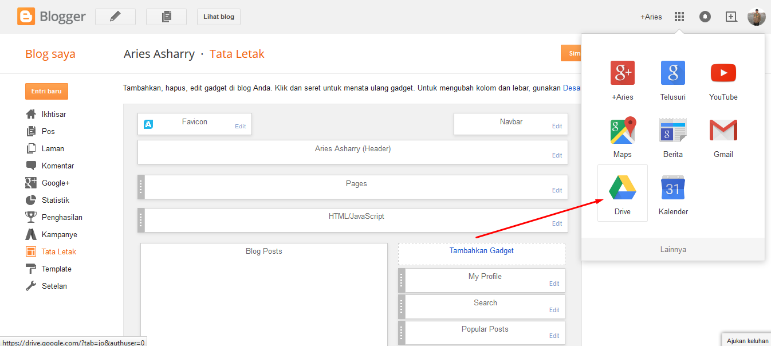
Task: Click the Pos document icon in sidebar
Action: (x=31, y=131)
